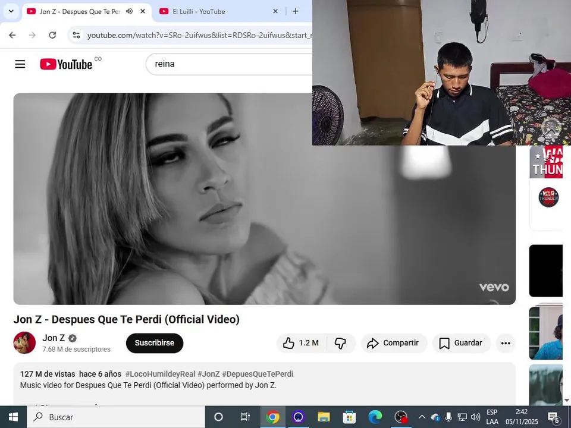Open the purple camera app on taskbar
This screenshot has height=428, width=571.
[x=298, y=417]
